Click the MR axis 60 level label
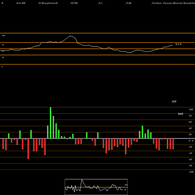Screen dimensions: 195x195 [x=190, y=122]
